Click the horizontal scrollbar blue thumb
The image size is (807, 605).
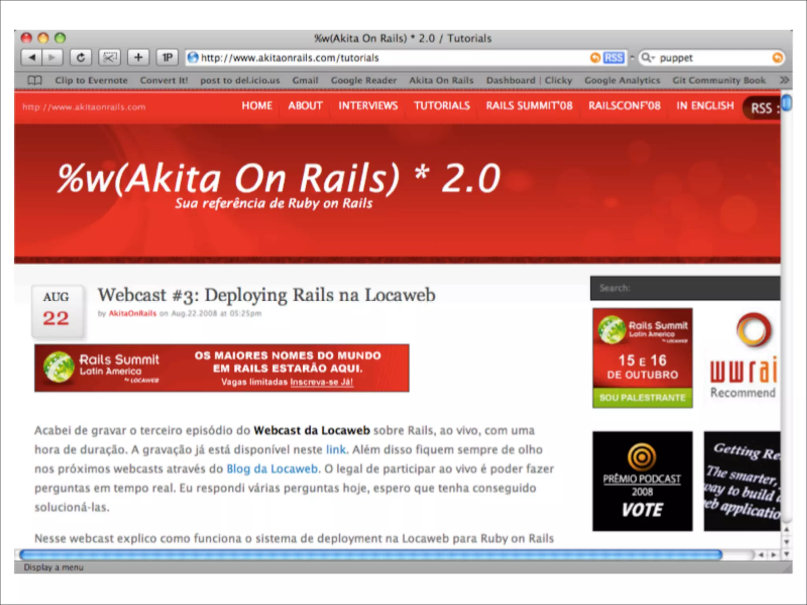pyautogui.click(x=370, y=555)
